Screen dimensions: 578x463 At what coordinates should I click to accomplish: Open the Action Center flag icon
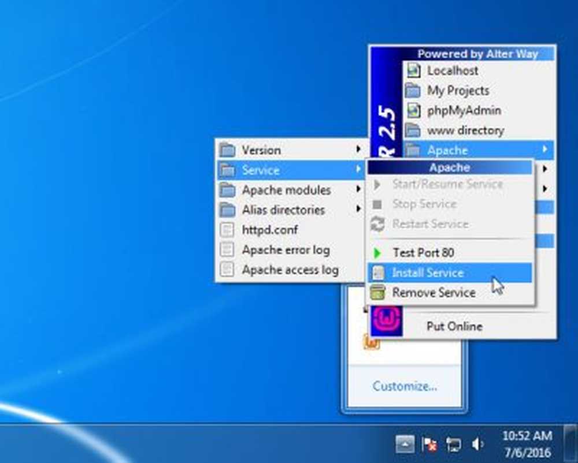[429, 445]
